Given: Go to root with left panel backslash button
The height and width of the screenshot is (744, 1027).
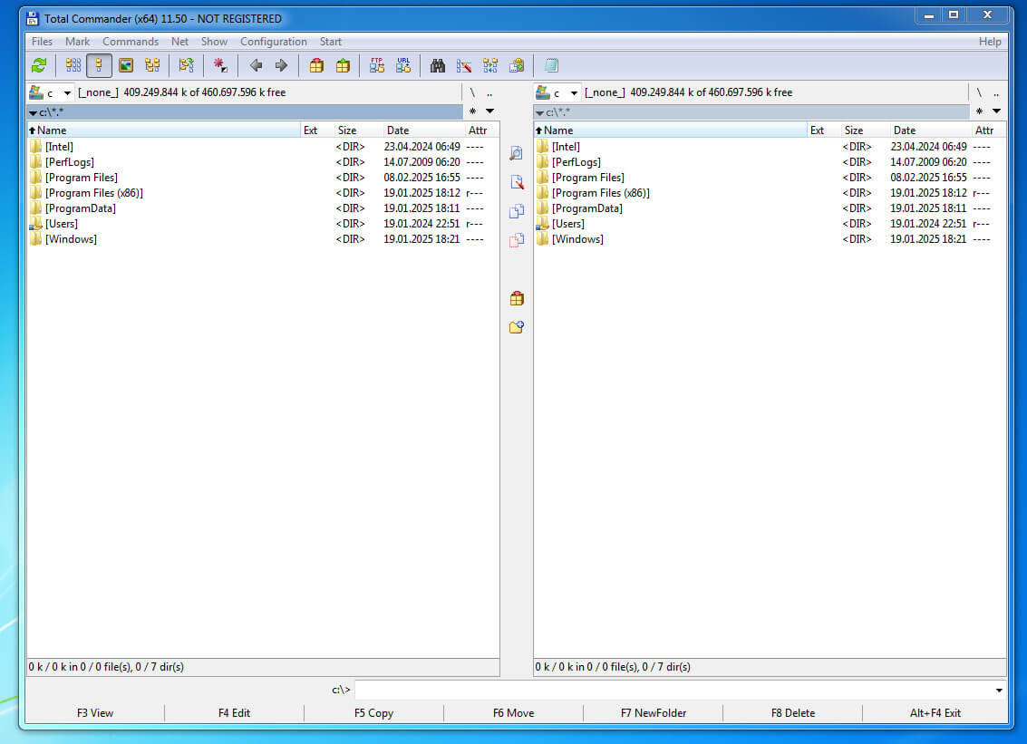Looking at the screenshot, I should (472, 93).
